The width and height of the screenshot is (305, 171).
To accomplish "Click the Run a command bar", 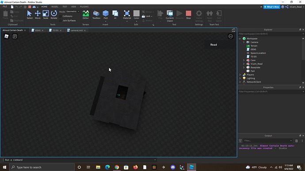I will point(80,160).
